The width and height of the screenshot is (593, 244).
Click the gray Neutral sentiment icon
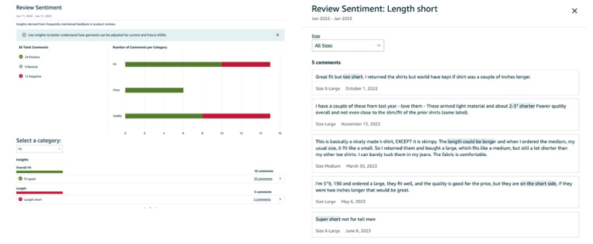(21, 66)
